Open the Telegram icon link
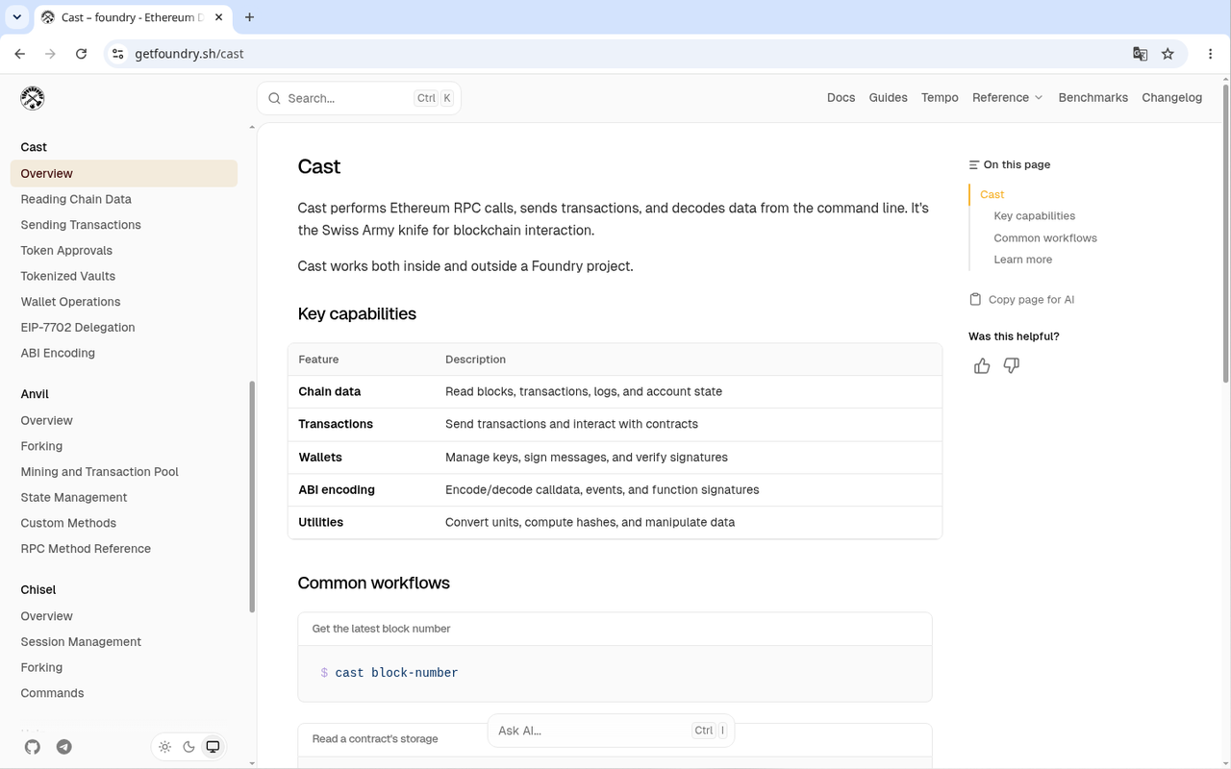The image size is (1231, 769). (x=64, y=747)
